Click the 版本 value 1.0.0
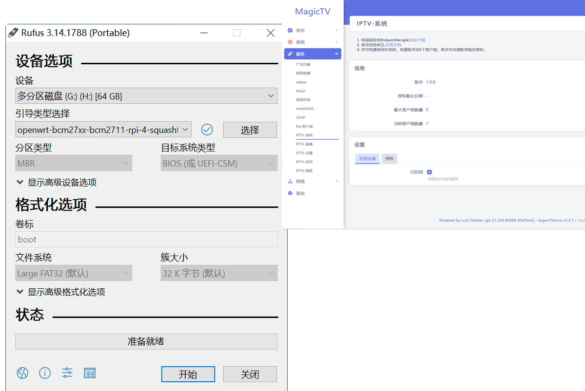Image resolution: width=585 pixels, height=391 pixels. 430,82
